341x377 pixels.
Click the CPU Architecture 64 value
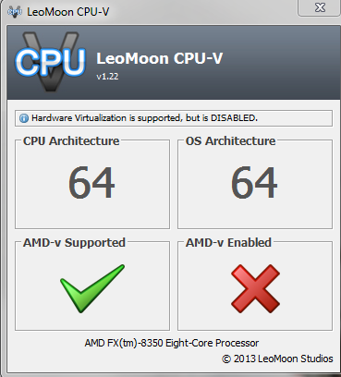[x=91, y=182]
